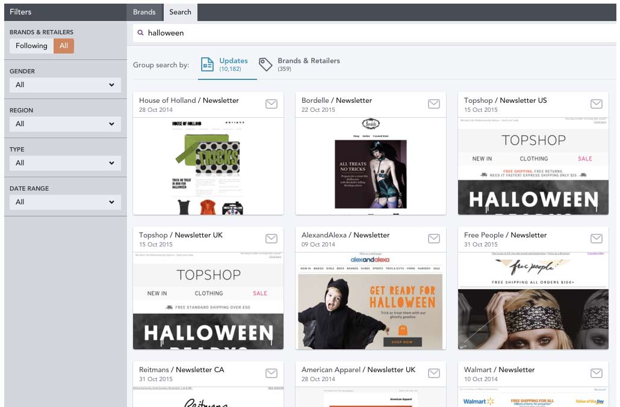Click the Updates document icon
The width and height of the screenshot is (620, 407).
tap(207, 64)
